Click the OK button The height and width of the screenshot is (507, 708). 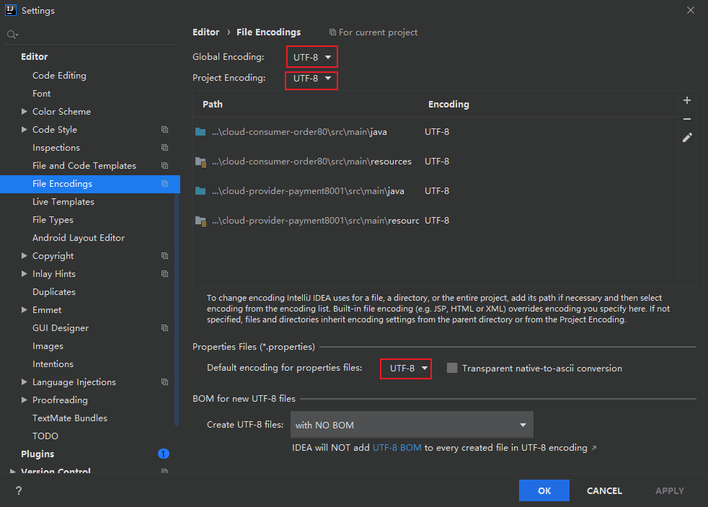[x=544, y=490]
